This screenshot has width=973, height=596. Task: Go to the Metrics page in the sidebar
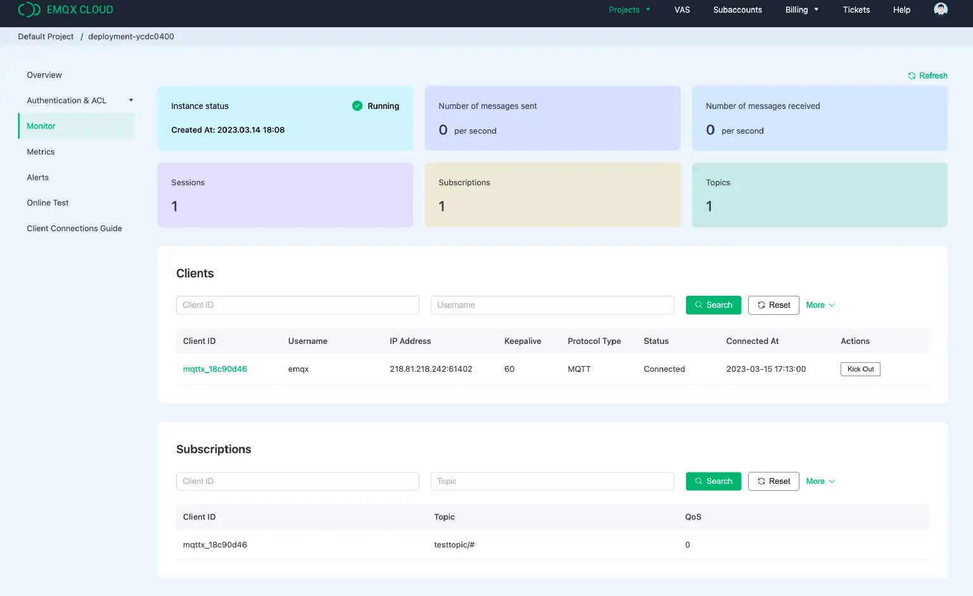coord(41,152)
